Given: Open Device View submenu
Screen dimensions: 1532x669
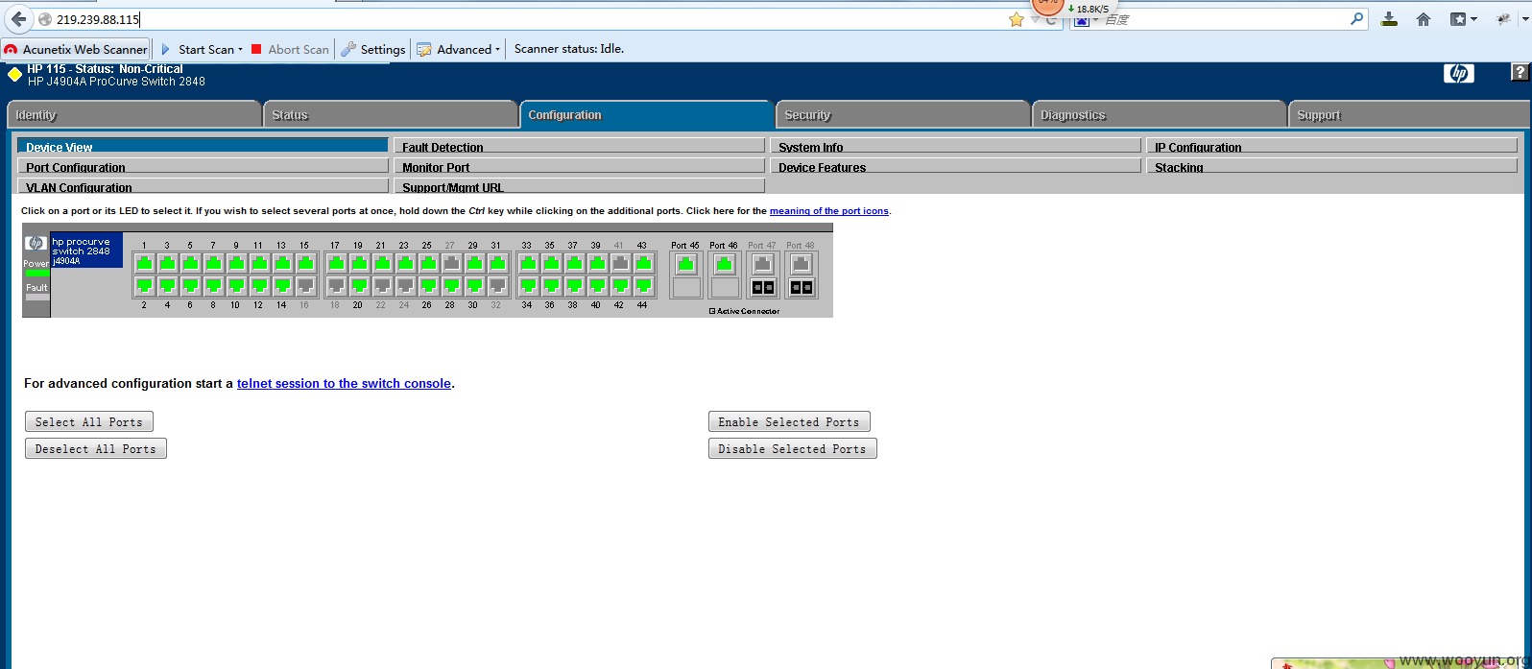Looking at the screenshot, I should click(203, 146).
